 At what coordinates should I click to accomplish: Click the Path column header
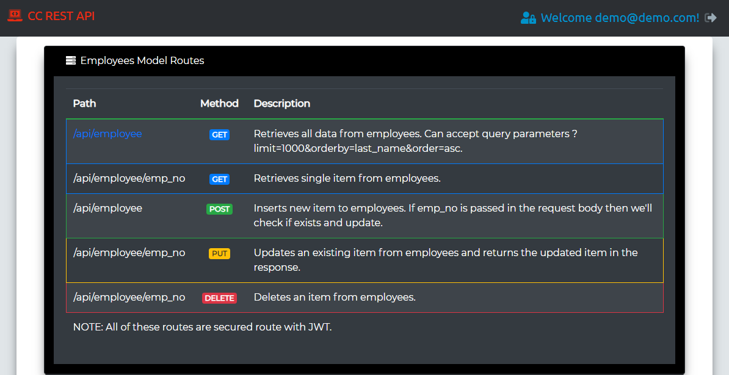point(84,103)
